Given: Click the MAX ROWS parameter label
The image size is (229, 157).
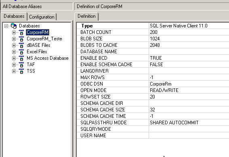Looking at the screenshot, I should pyautogui.click(x=92, y=77).
